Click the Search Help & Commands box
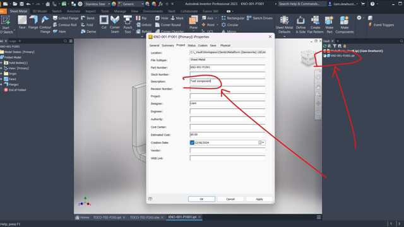 302,4
